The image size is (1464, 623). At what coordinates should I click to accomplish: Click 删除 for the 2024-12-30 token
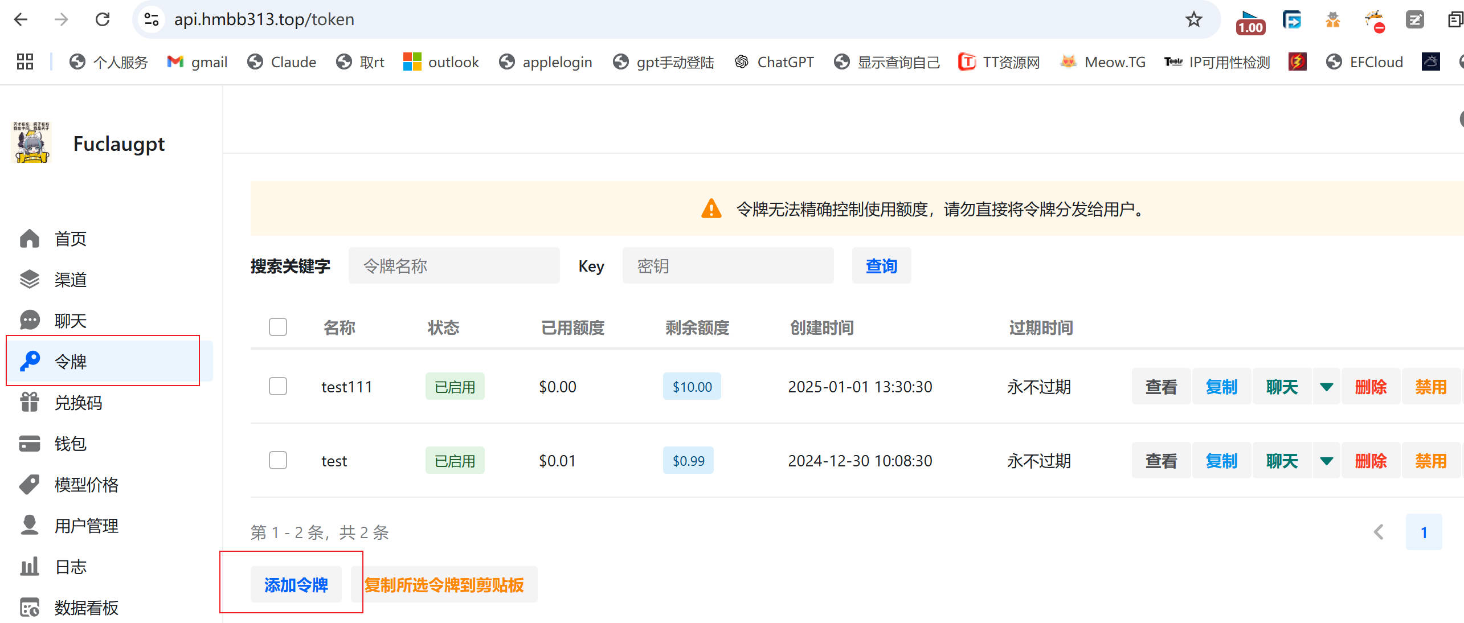tap(1371, 461)
